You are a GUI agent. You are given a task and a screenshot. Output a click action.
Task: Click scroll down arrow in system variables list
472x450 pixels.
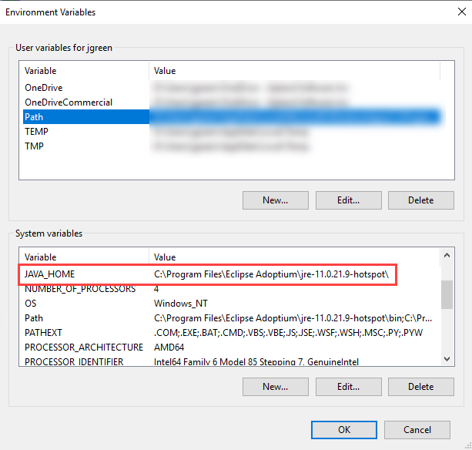pos(447,358)
